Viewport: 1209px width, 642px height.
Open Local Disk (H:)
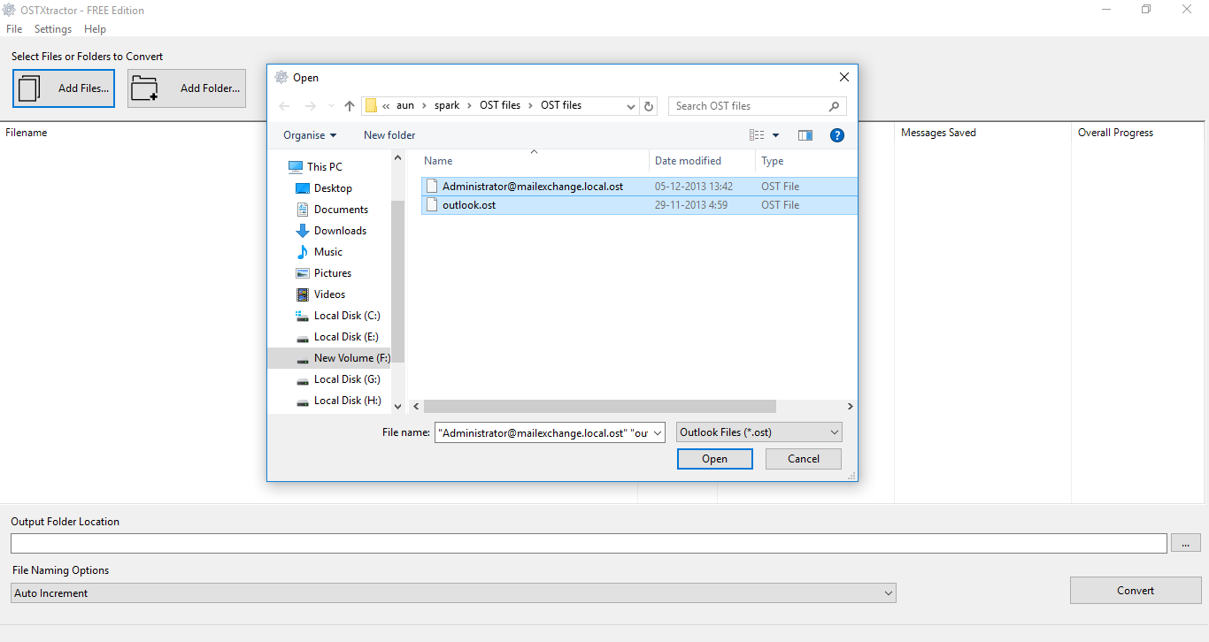(347, 401)
